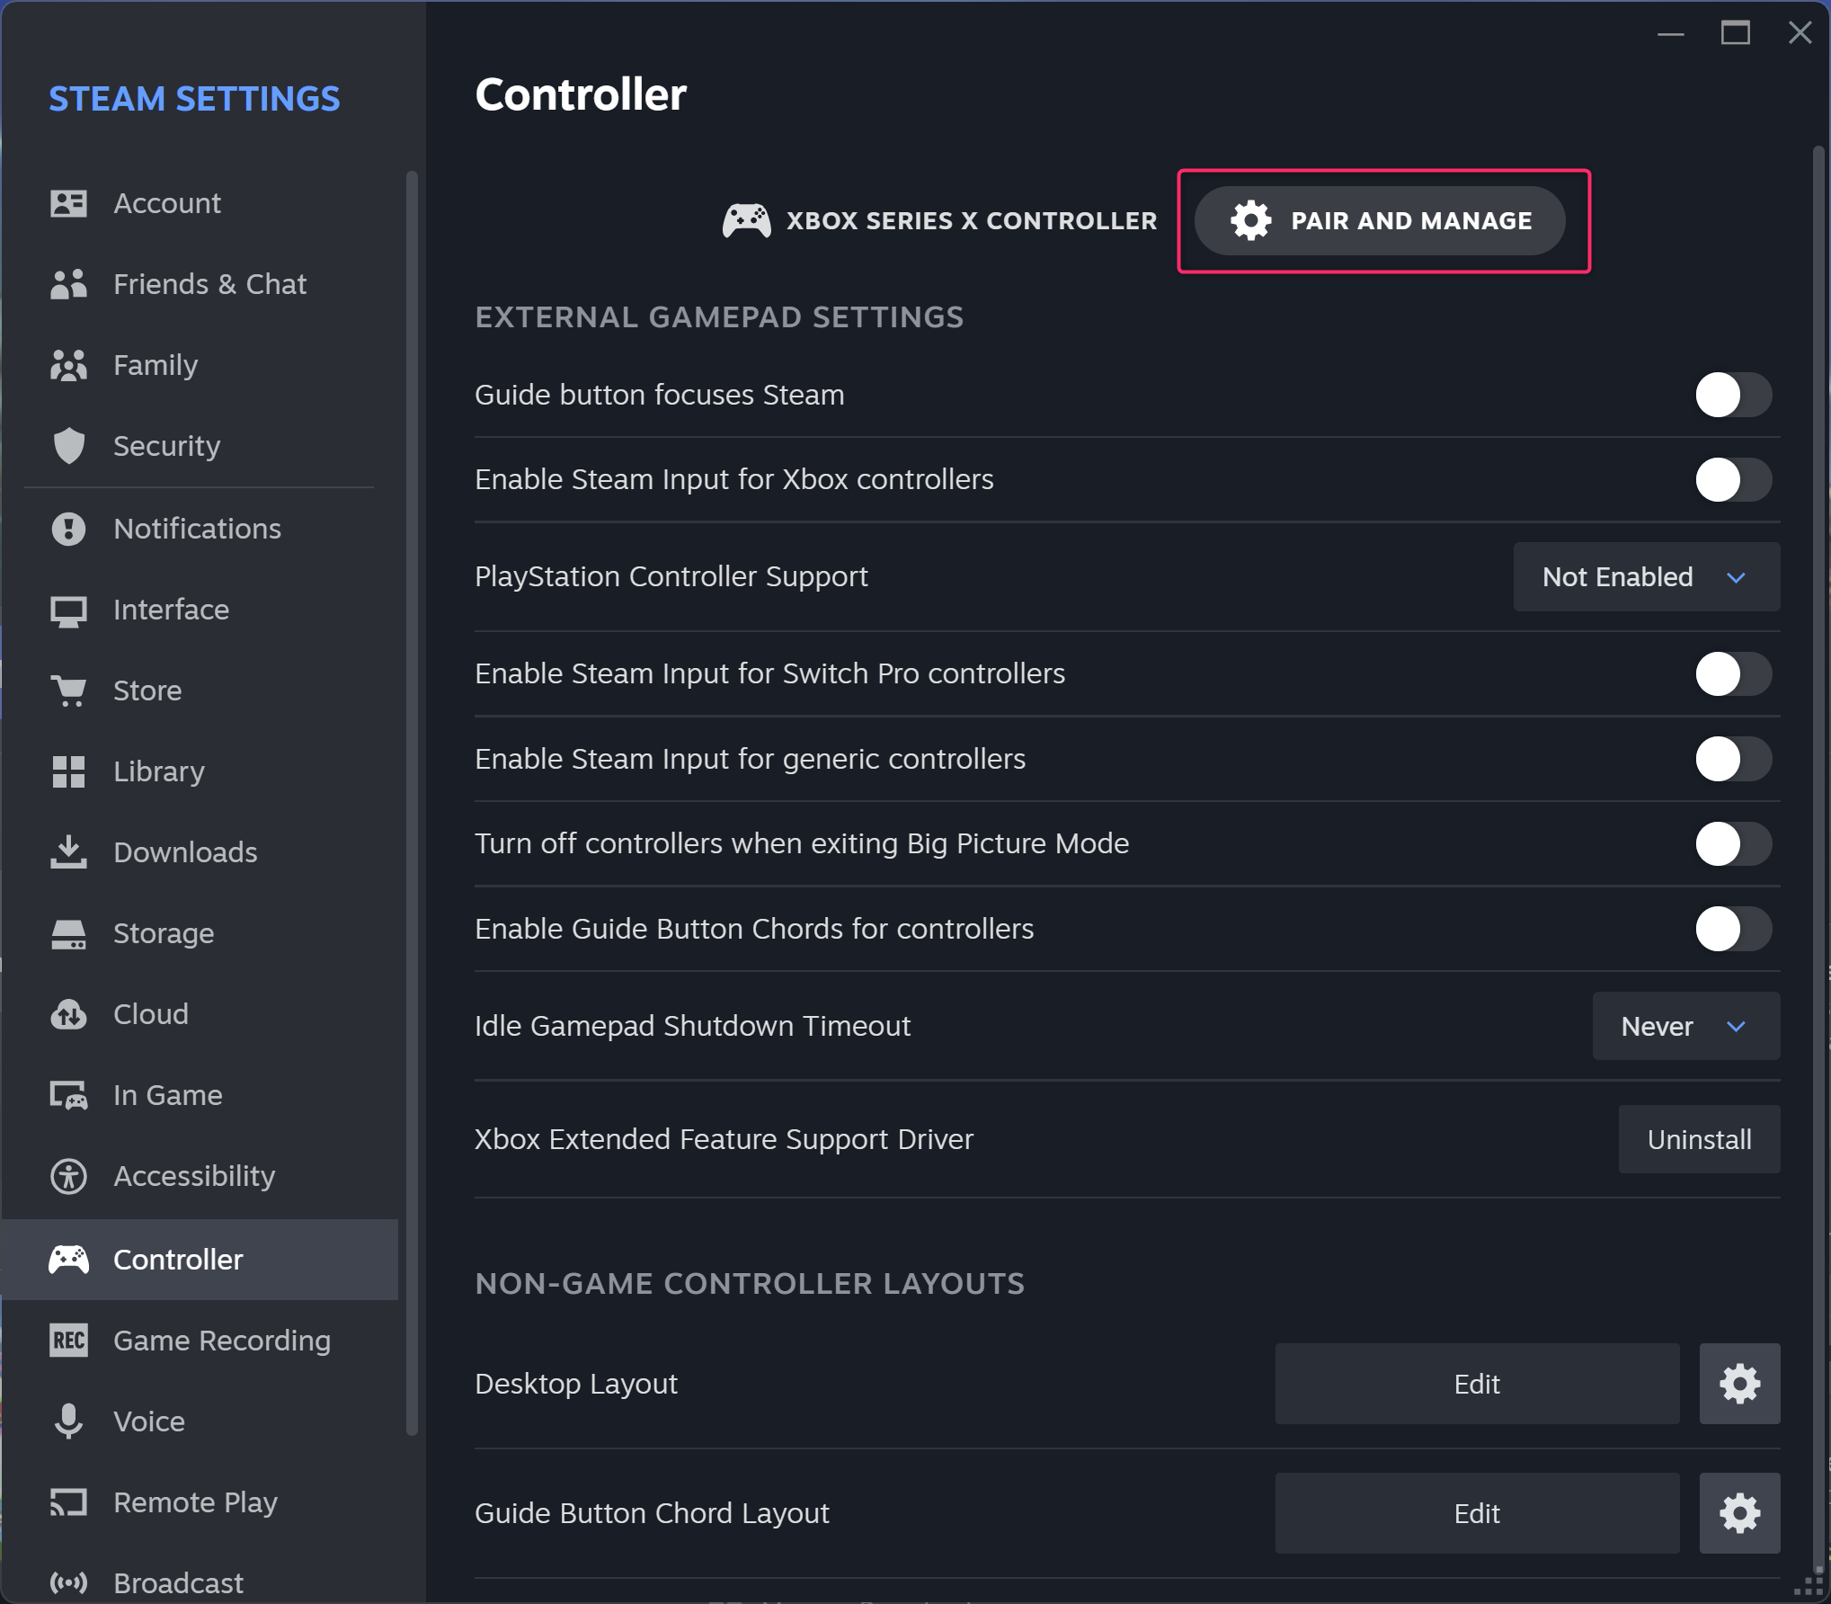Select the Controller sidebar item
Viewport: 1831px width, 1604px height.
200,1260
